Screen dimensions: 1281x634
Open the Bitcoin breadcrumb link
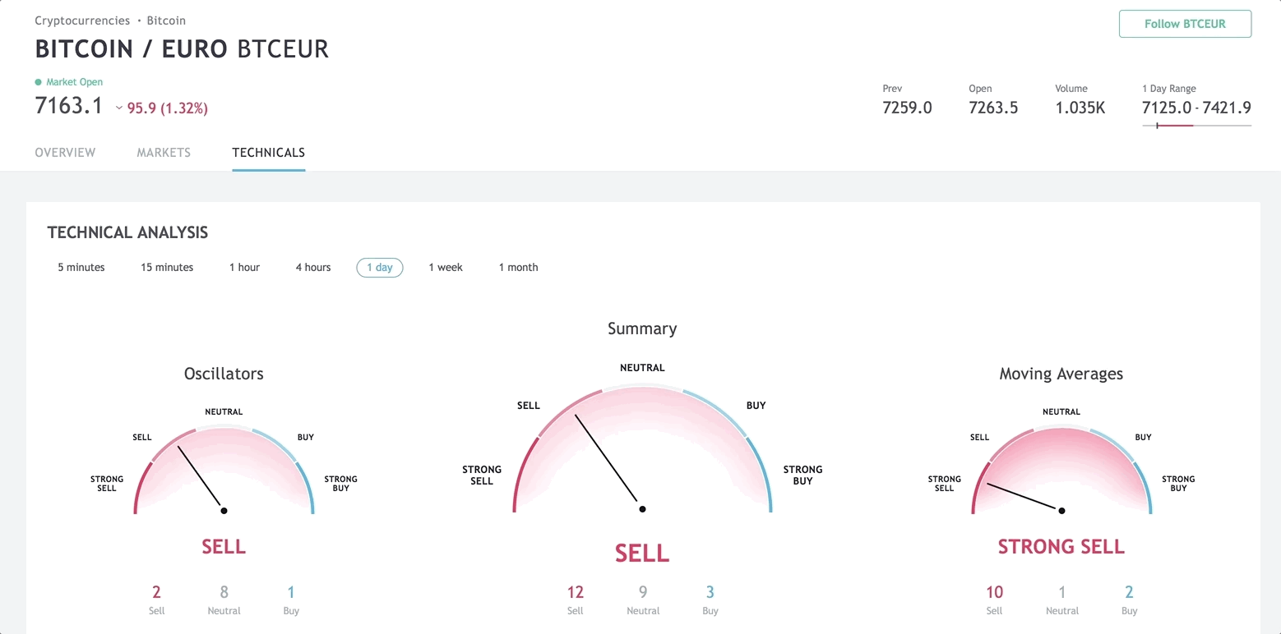pos(166,21)
